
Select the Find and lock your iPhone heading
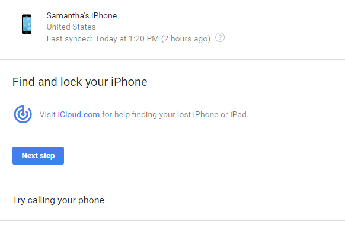click(x=79, y=82)
